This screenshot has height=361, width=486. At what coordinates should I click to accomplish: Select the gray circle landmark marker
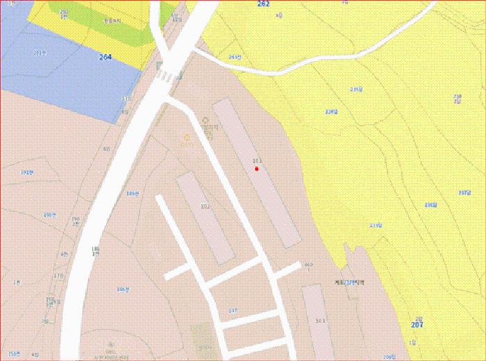tap(205, 120)
